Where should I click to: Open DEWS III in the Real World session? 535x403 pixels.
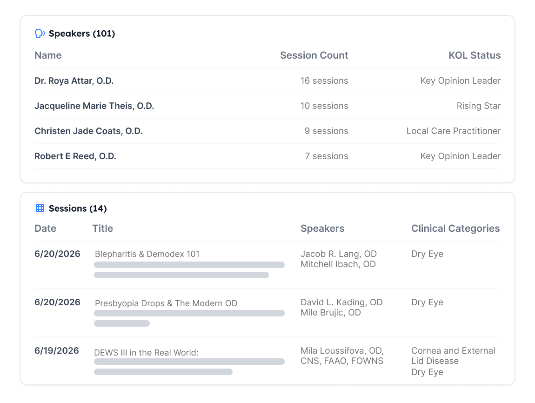(146, 352)
